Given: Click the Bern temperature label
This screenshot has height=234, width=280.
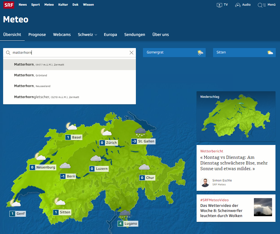Looking at the screenshot, I should pyautogui.click(x=68, y=176).
